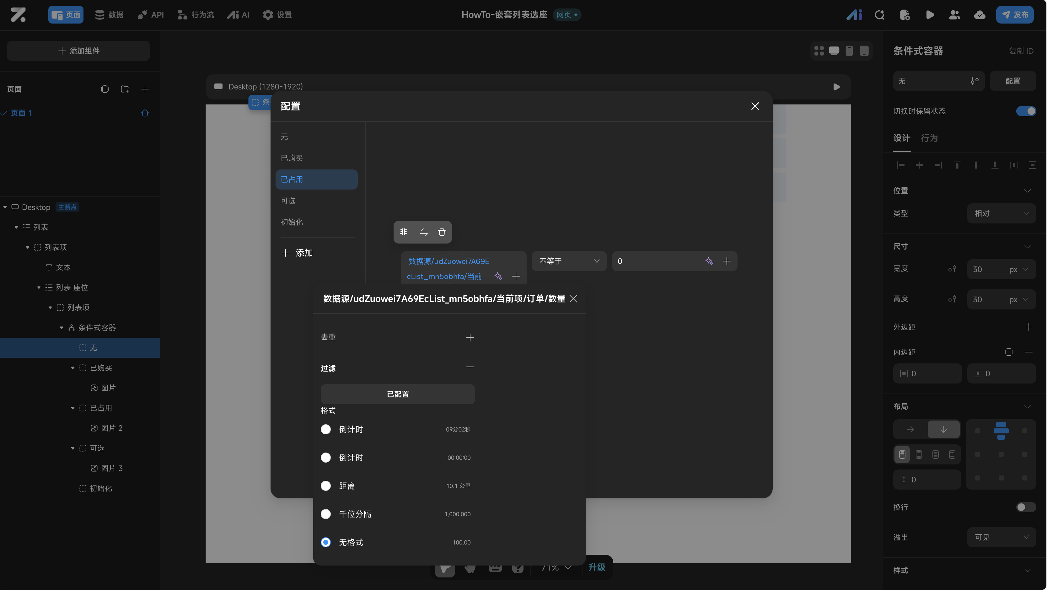Viewport: 1047px width, 590px height.
Task: Switch to the 行为 tab
Action: [929, 138]
